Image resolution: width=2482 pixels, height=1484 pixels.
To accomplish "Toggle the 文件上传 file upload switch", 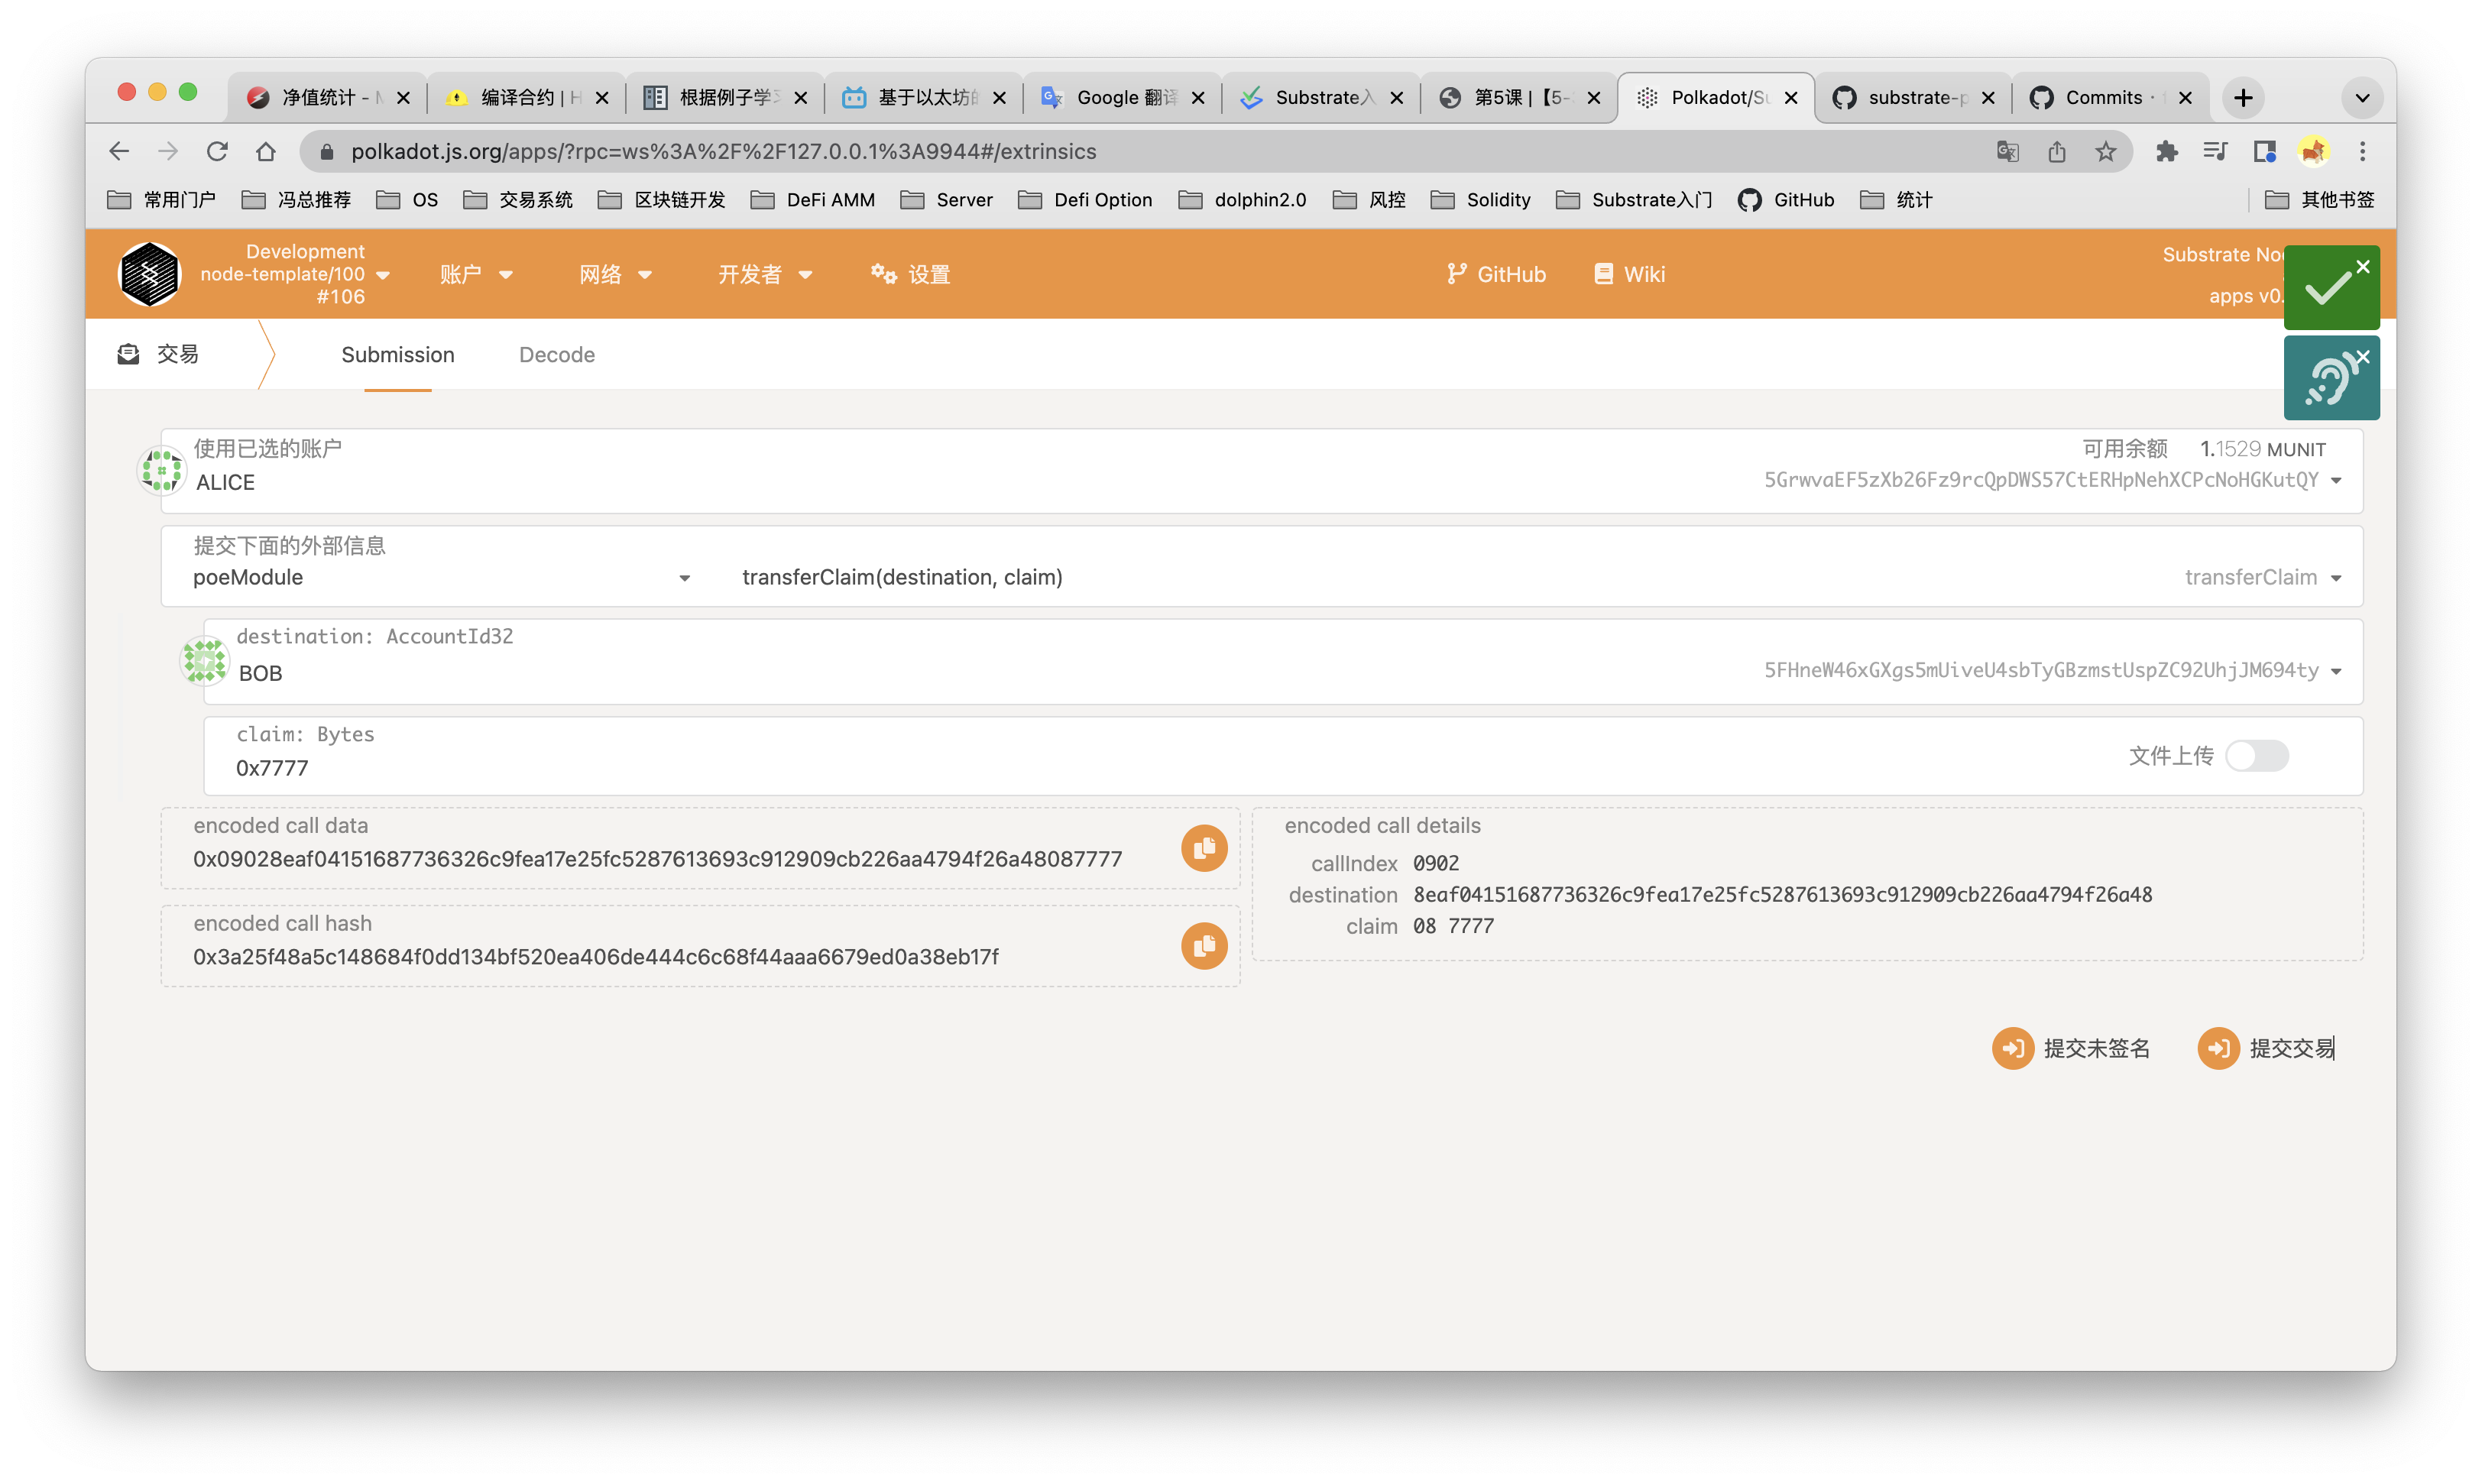I will [2256, 756].
